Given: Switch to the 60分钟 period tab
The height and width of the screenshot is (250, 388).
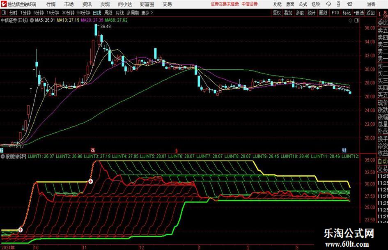Looking at the screenshot, I should pyautogui.click(x=84, y=13).
